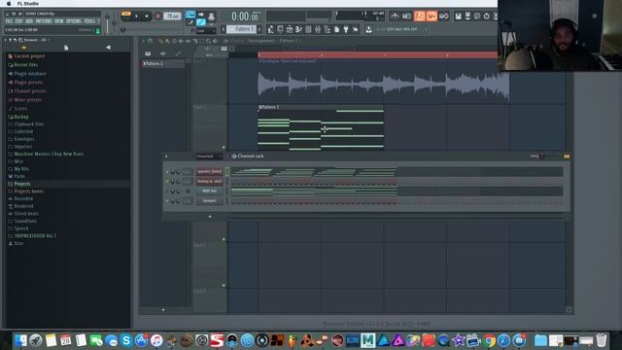This screenshot has width=622, height=350.
Task: Select the first channel via its selector LED
Action: 227,172
